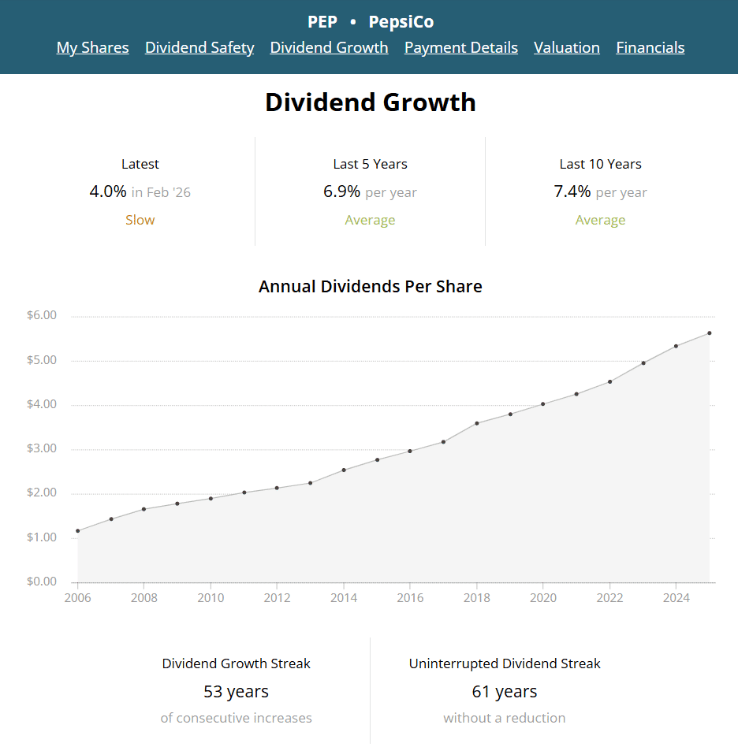This screenshot has height=747, width=738.
Task: Click the 'Last 5 Years' column label
Action: tap(370, 164)
